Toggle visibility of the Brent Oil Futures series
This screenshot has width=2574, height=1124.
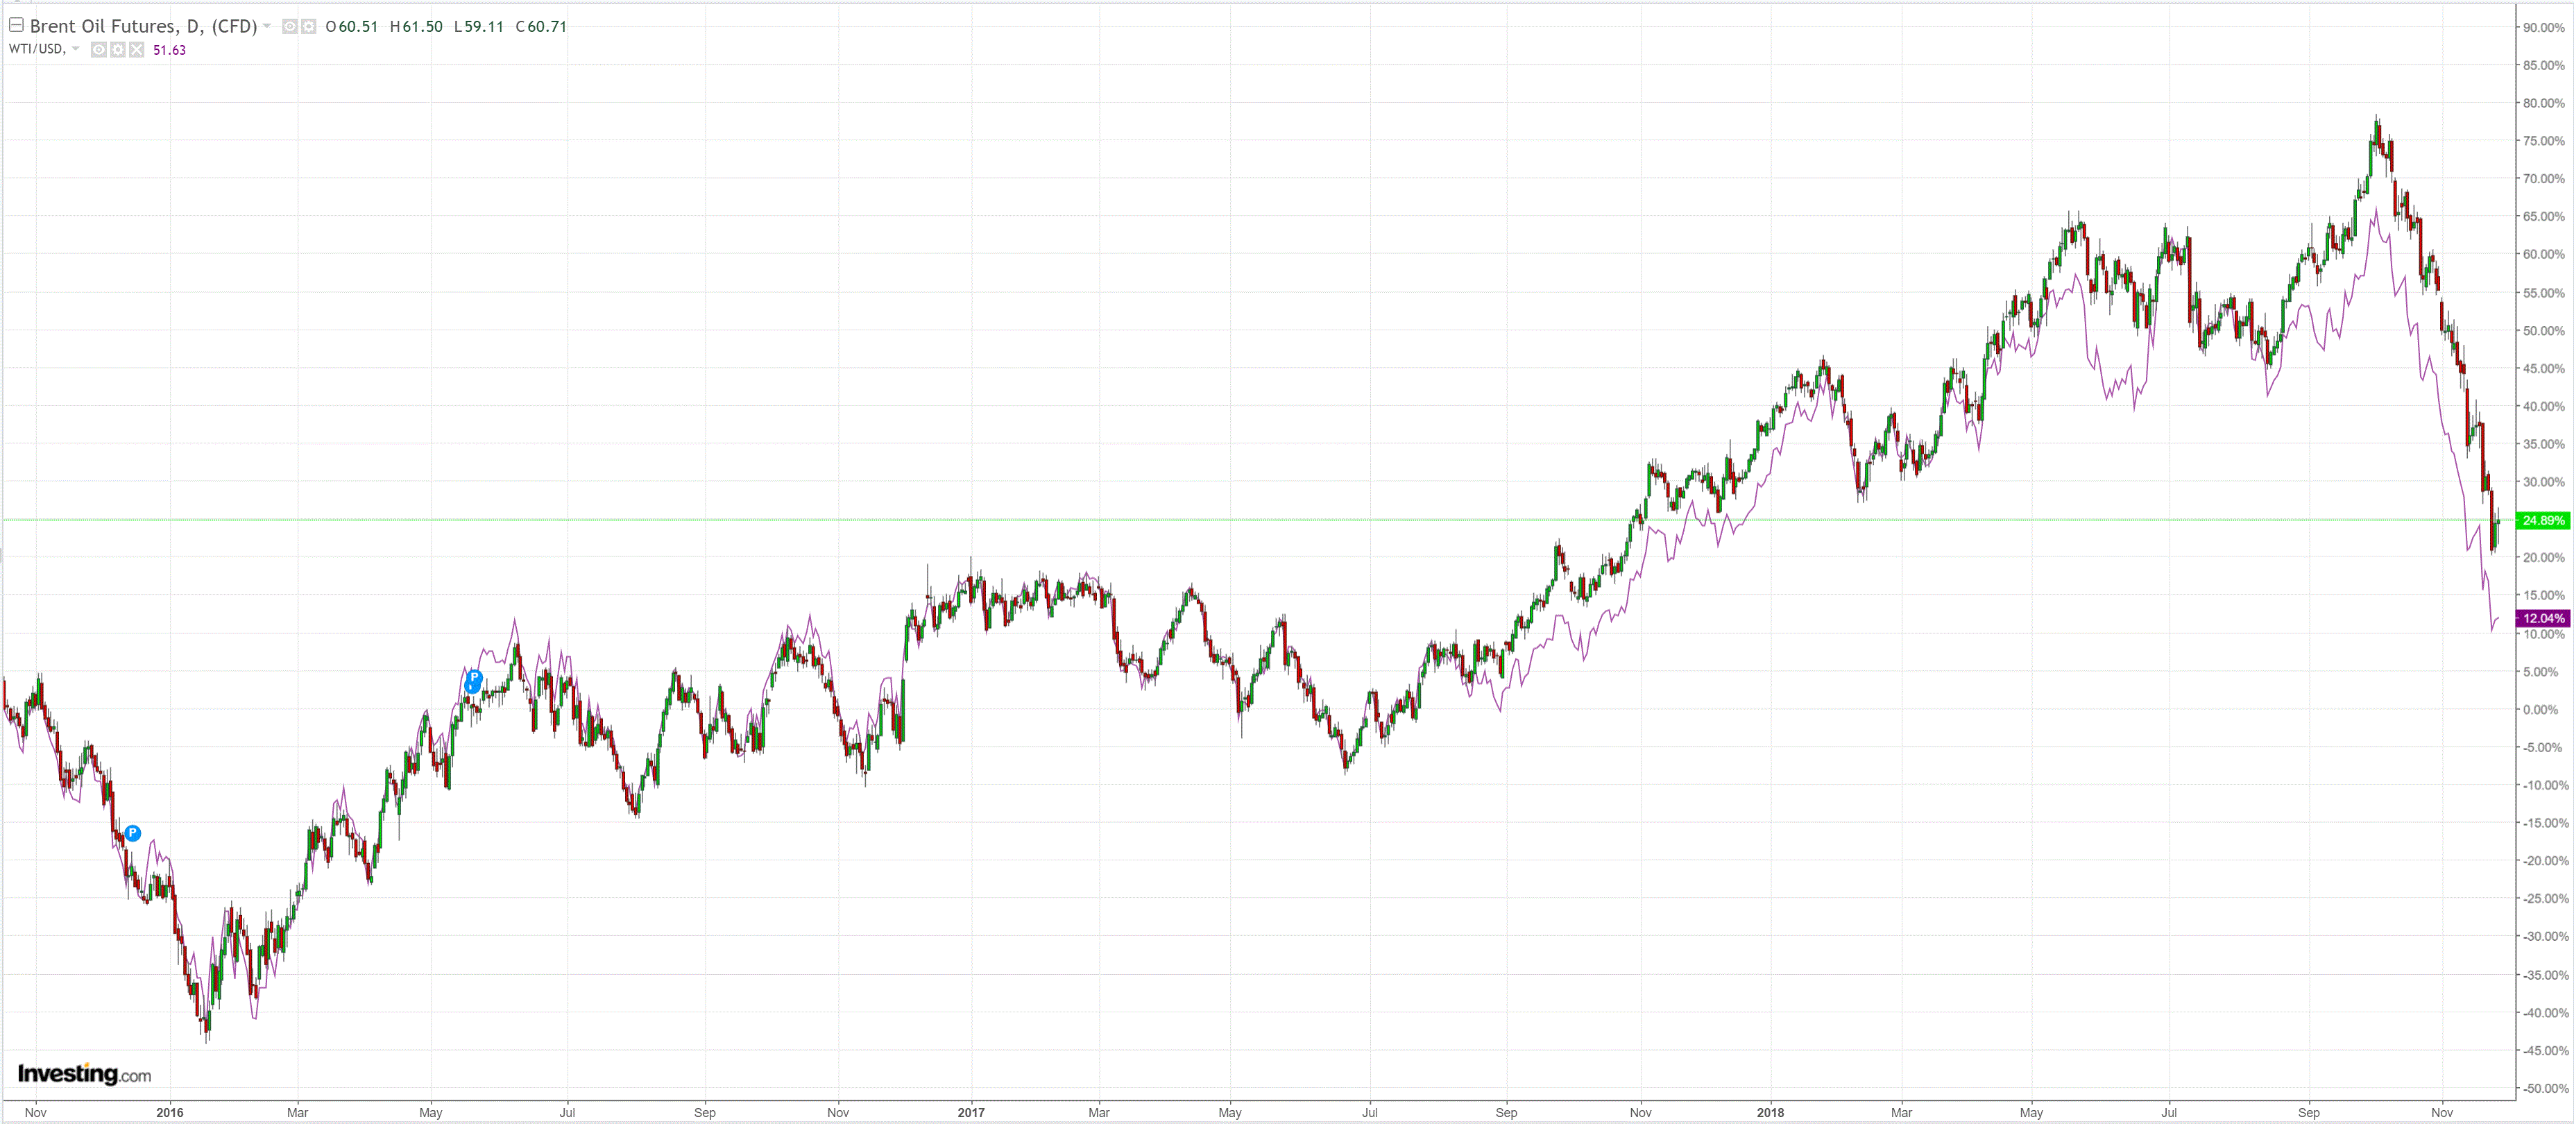click(290, 27)
